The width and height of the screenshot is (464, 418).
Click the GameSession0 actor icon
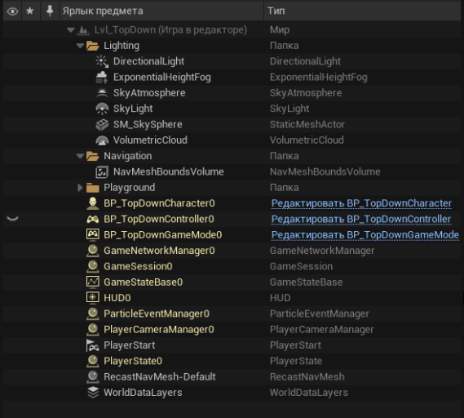pyautogui.click(x=93, y=266)
